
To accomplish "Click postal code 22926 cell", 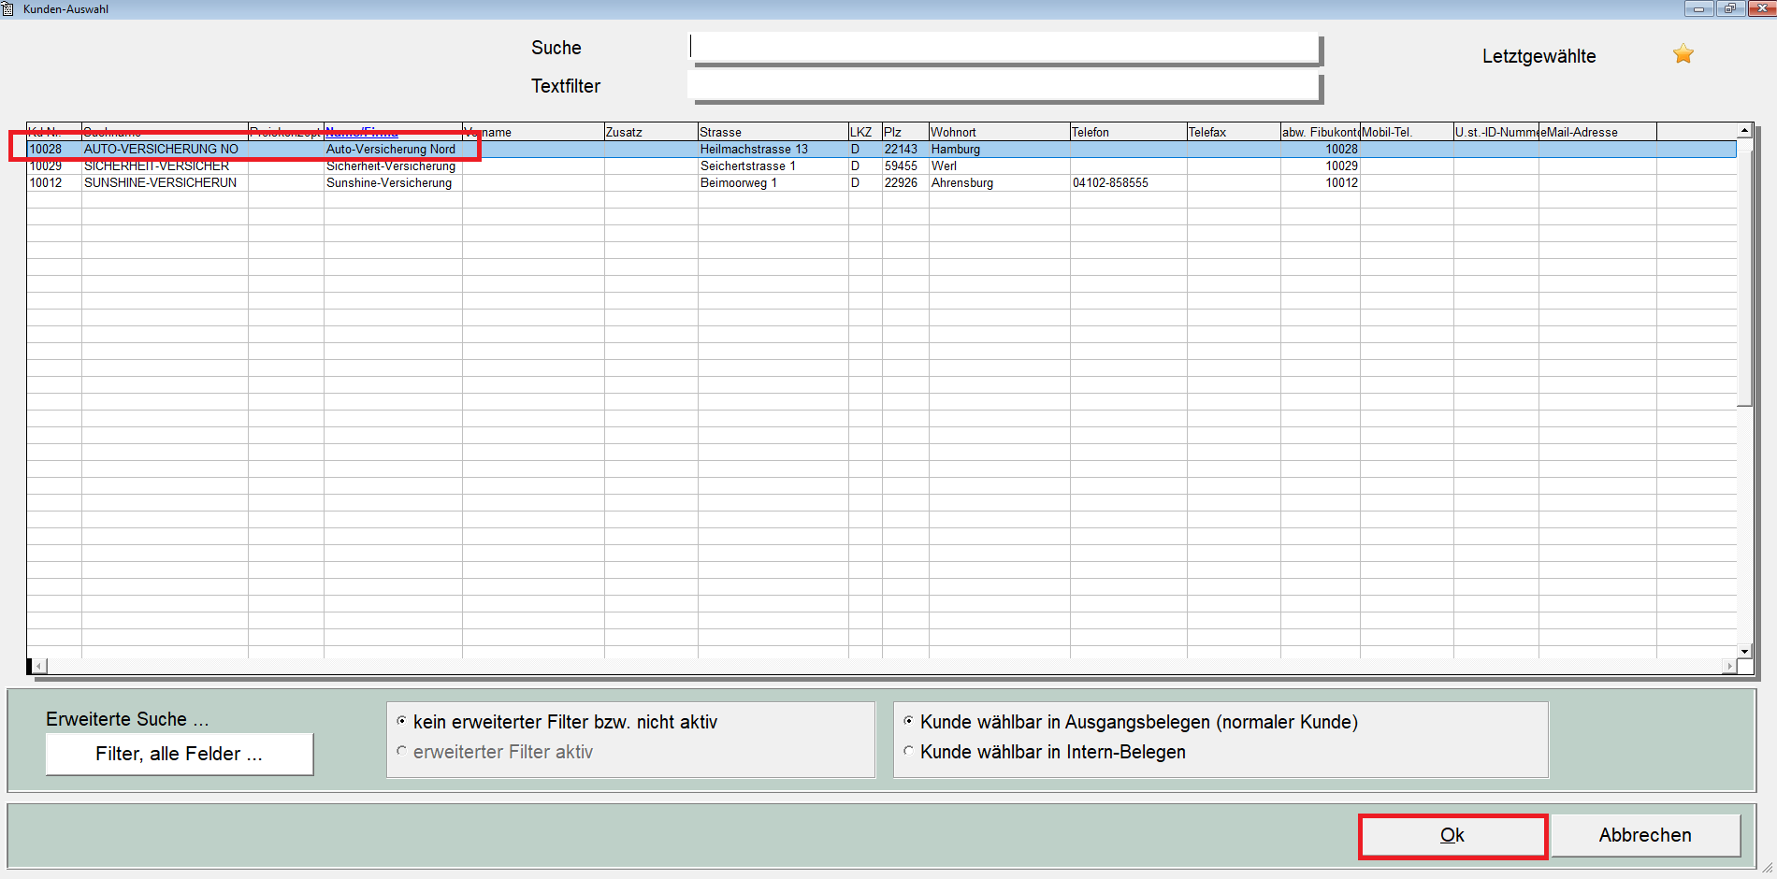I will (x=905, y=182).
